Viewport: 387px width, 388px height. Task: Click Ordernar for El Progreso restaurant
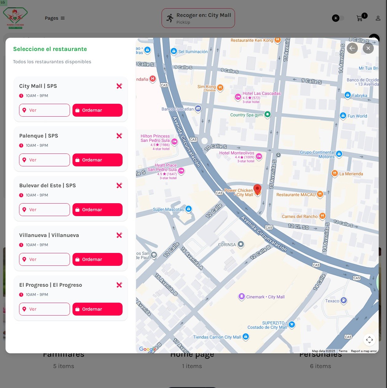97,309
